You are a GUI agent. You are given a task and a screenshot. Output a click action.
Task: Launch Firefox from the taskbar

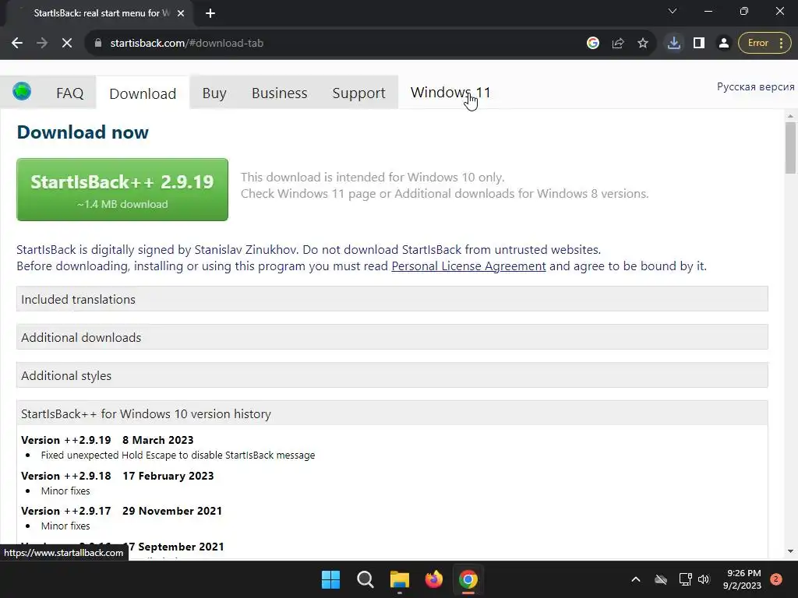pos(433,579)
